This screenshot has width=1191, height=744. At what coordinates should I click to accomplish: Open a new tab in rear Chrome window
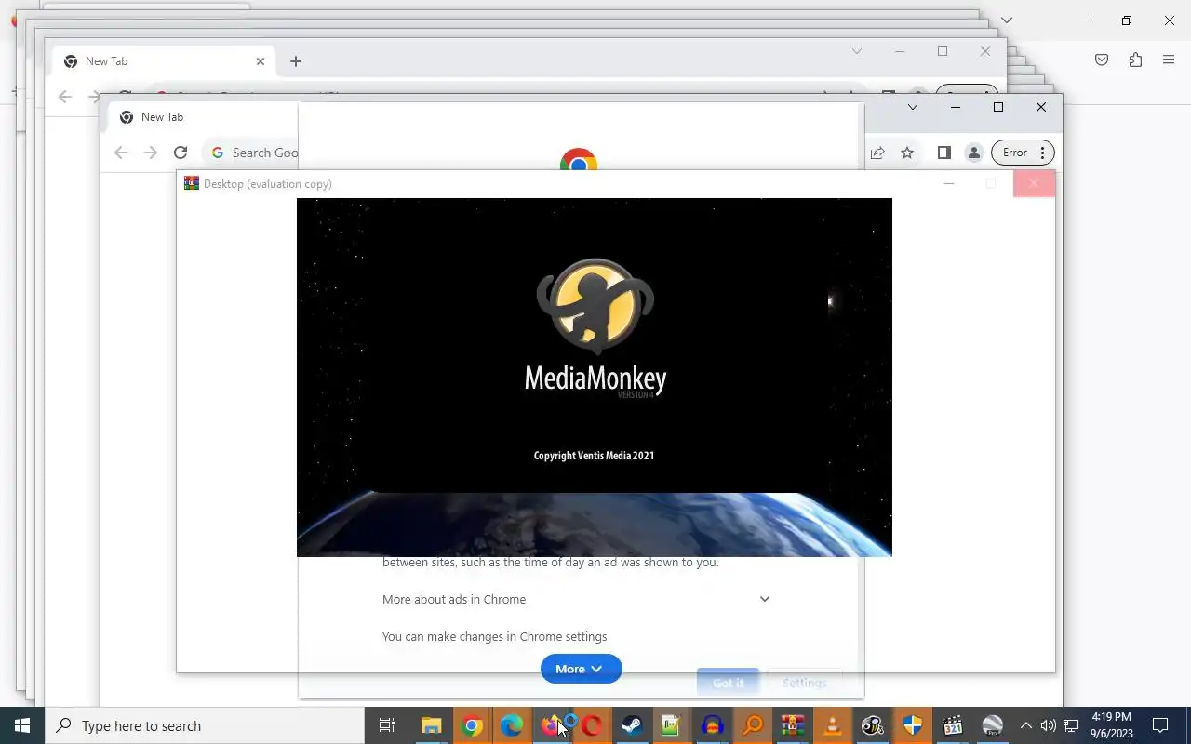[x=296, y=61]
